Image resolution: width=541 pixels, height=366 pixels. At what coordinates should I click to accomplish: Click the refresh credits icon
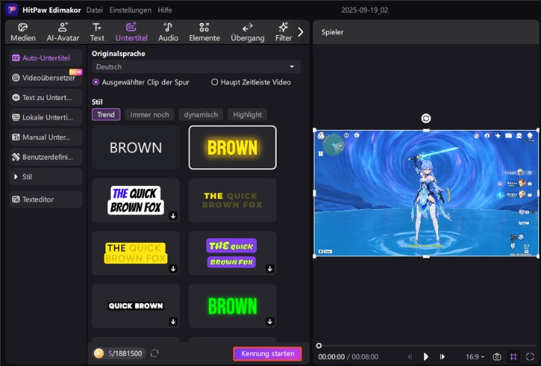point(155,353)
